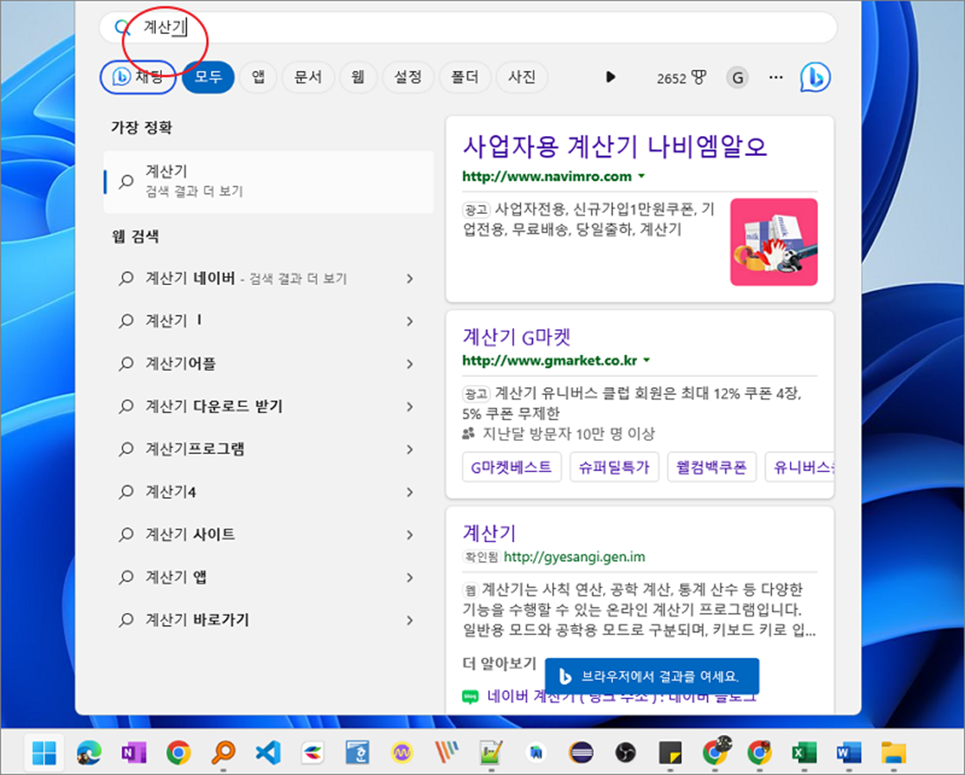Select the best match 계산기 result
Screen dimensions: 965x775
point(269,182)
